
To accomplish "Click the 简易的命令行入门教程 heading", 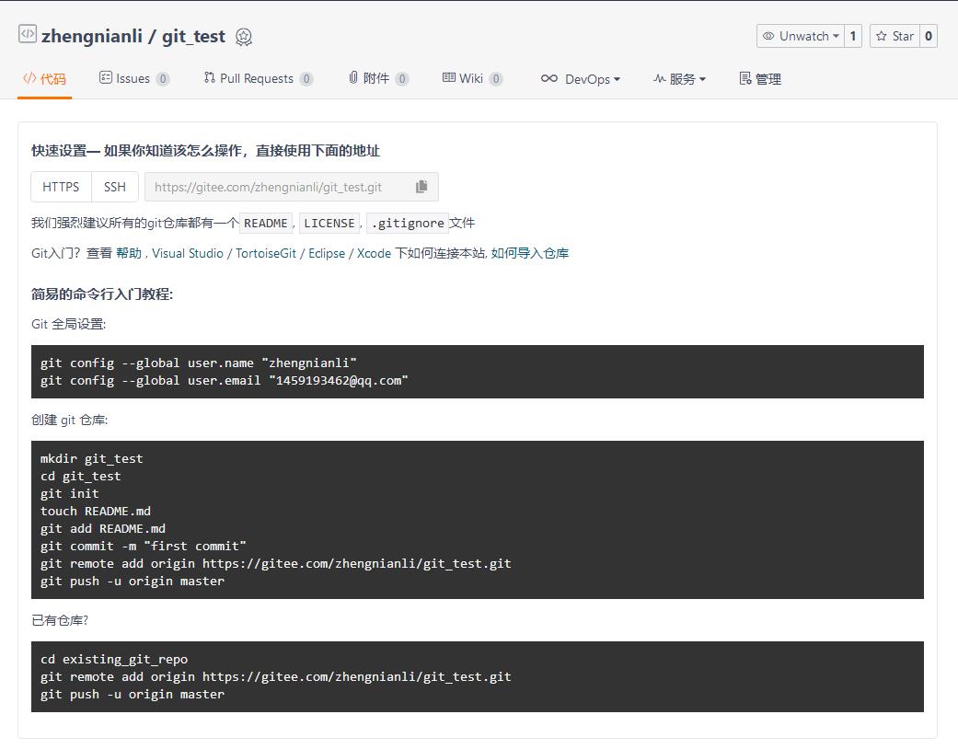I will pos(102,294).
